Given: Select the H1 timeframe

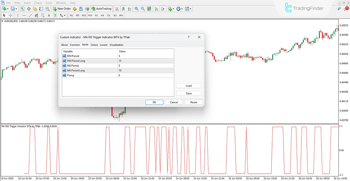Looking at the screenshot, I should pyautogui.click(x=96, y=15).
